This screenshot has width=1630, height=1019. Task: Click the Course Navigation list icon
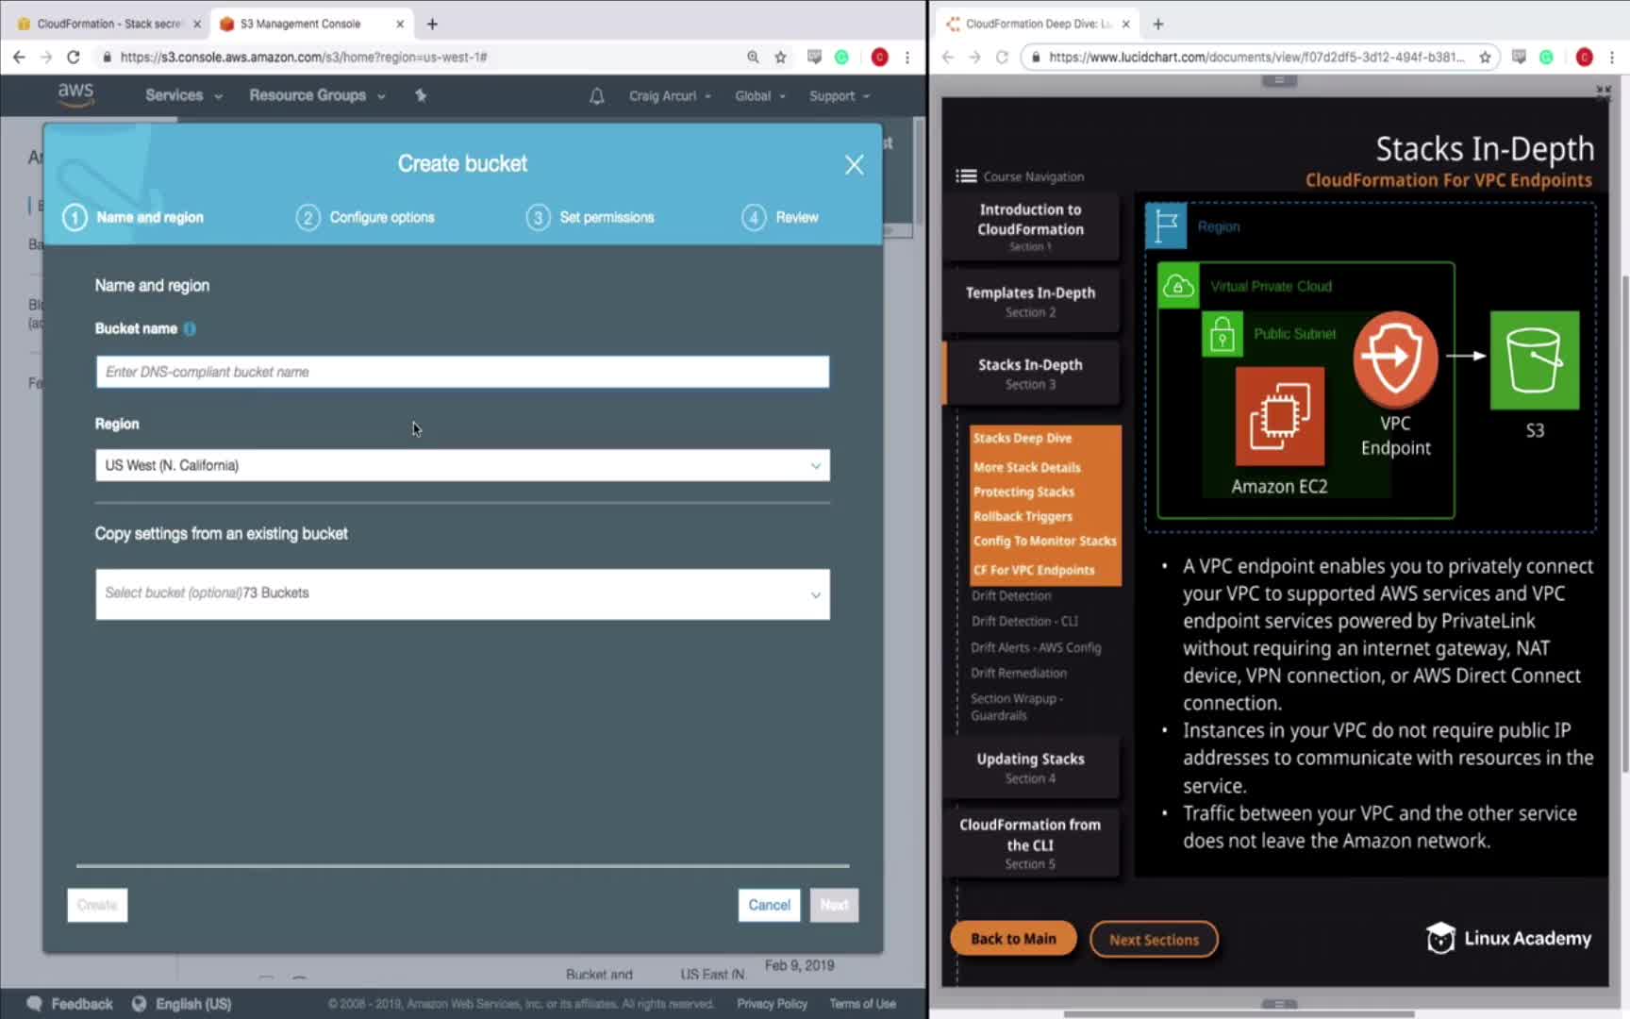[966, 176]
